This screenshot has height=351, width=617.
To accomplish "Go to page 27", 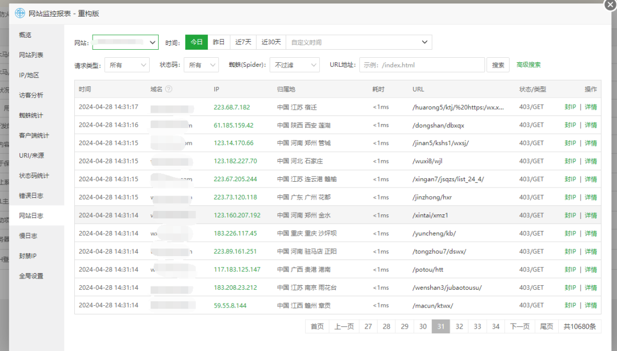I will 368,326.
